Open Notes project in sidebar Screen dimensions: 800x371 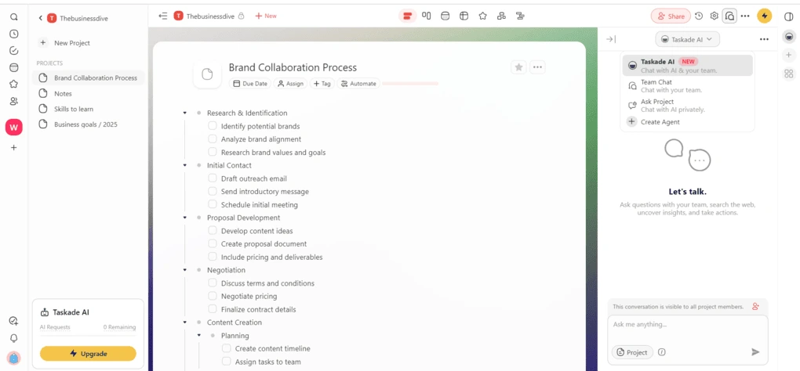point(88,94)
